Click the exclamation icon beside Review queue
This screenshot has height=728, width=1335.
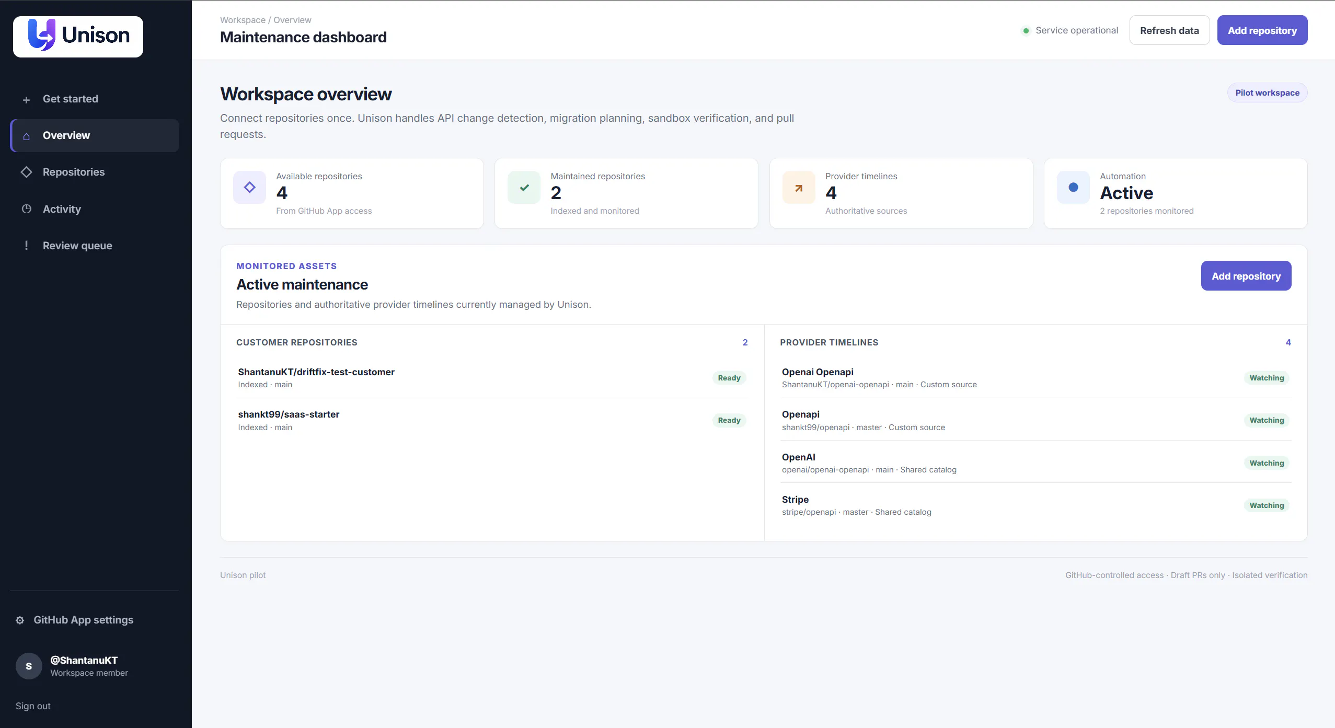click(x=26, y=246)
